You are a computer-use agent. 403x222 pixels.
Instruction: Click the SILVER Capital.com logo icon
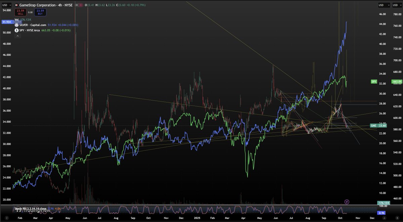(x=16, y=25)
